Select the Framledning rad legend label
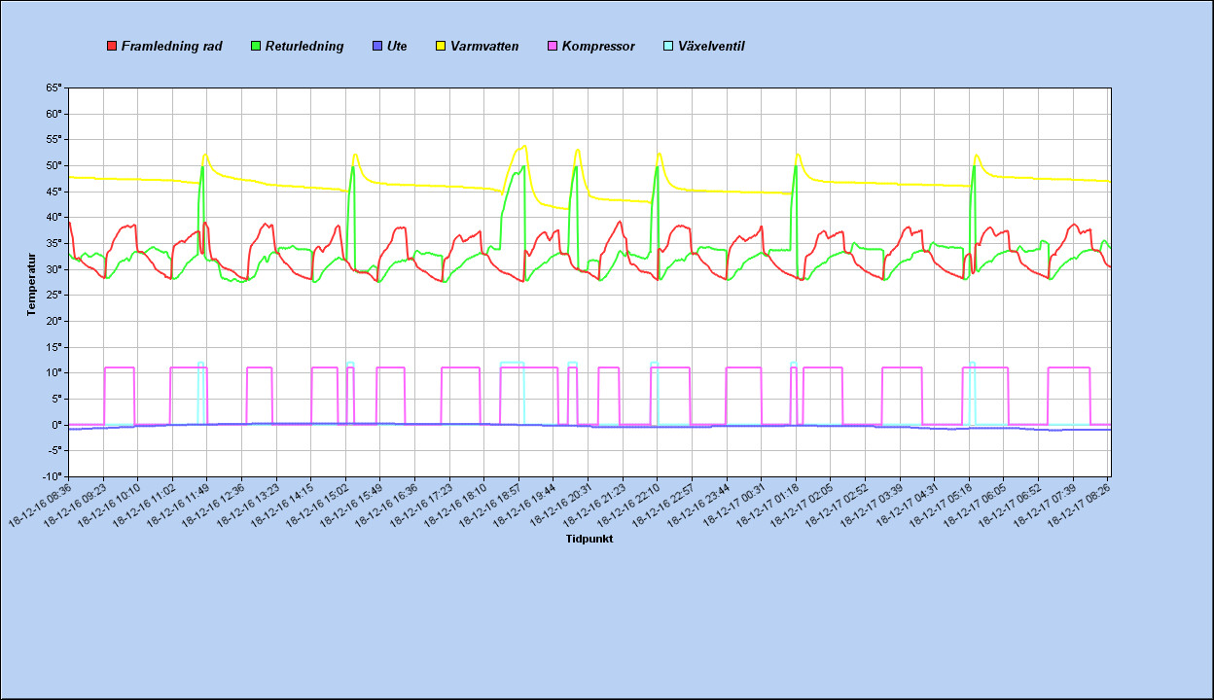The height and width of the screenshot is (700, 1214). pyautogui.click(x=171, y=47)
